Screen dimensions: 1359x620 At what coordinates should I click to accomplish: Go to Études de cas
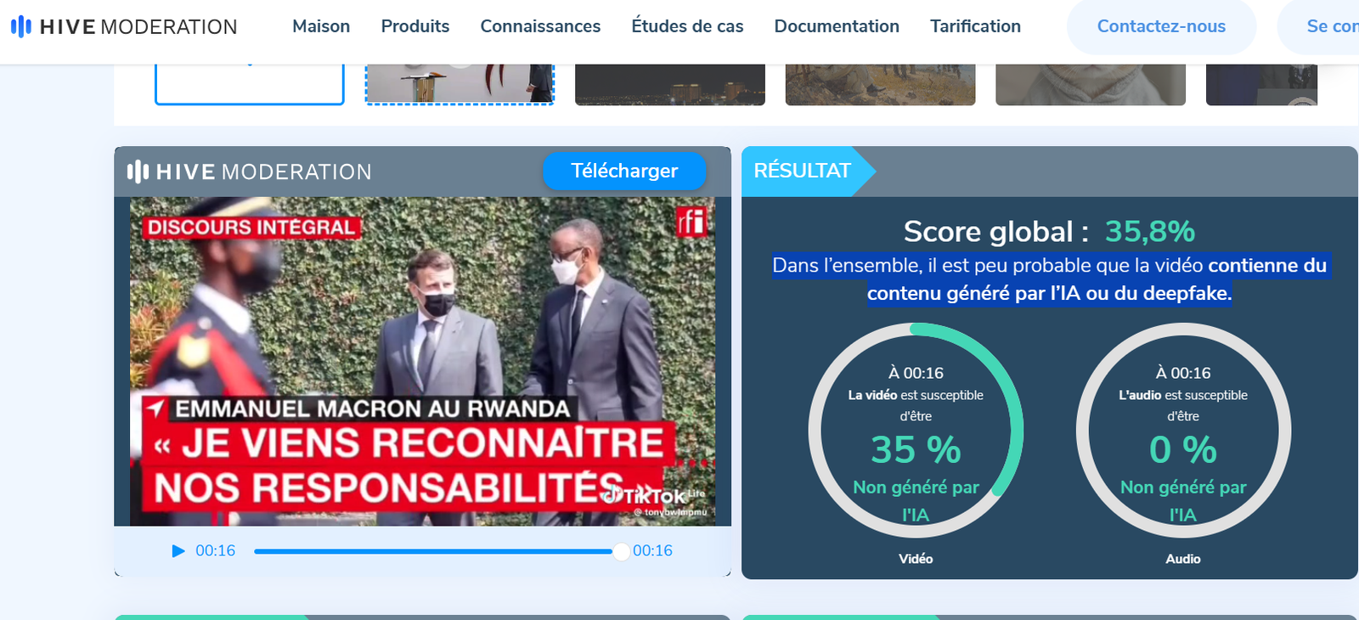tap(687, 26)
